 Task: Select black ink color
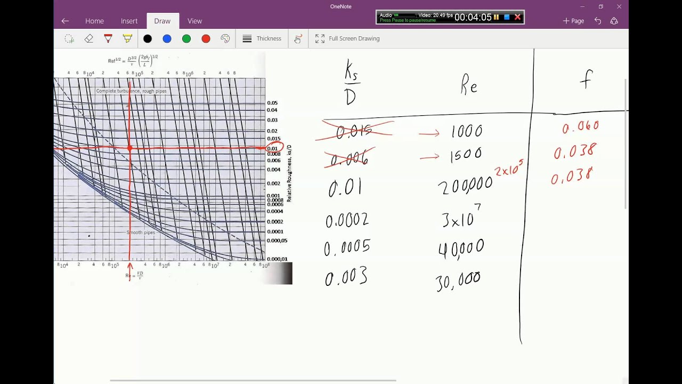pos(148,38)
